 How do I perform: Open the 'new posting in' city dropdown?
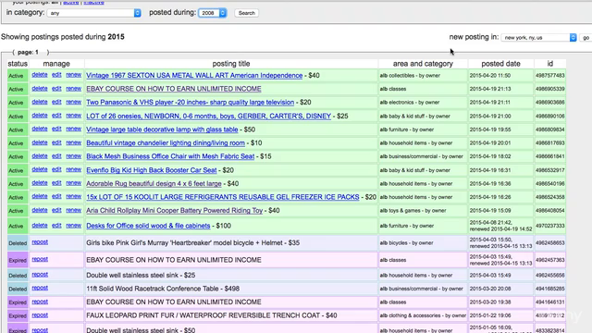coord(538,37)
